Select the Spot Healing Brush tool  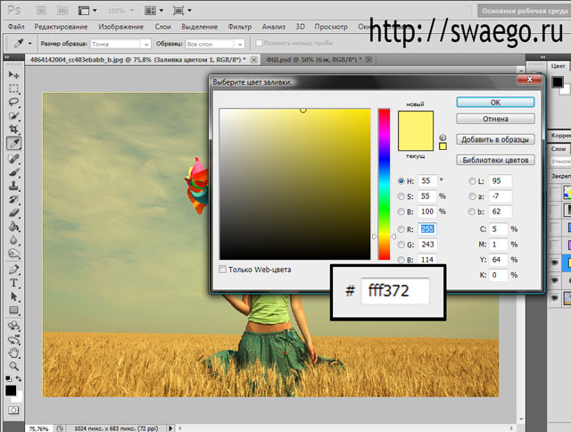tap(14, 159)
